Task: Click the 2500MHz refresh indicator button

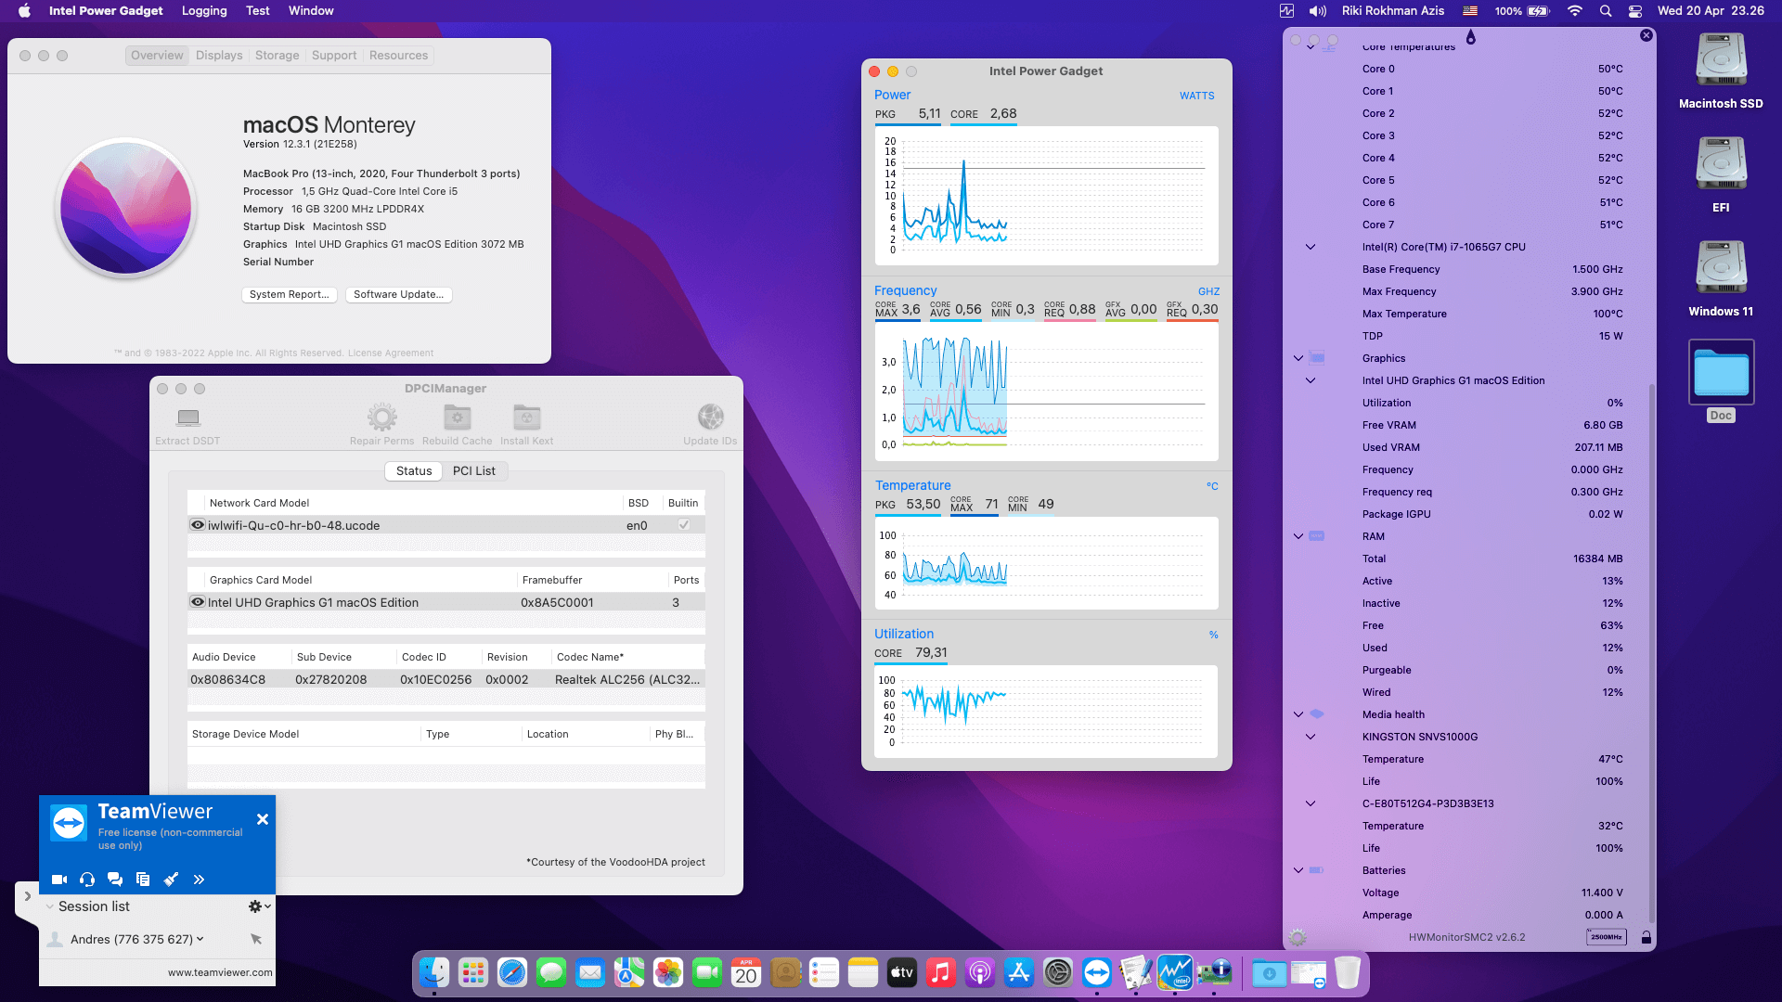Action: click(1607, 937)
